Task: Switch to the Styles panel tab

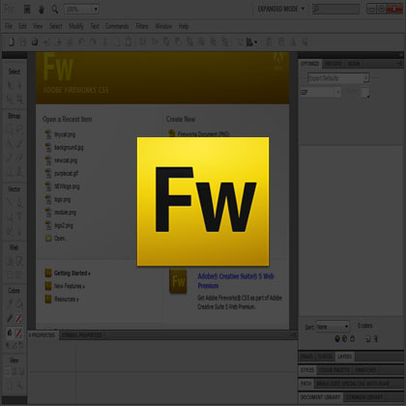Action: click(x=306, y=370)
